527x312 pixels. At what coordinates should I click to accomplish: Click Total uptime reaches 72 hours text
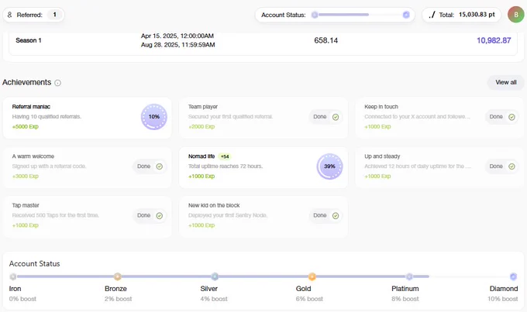(x=226, y=166)
